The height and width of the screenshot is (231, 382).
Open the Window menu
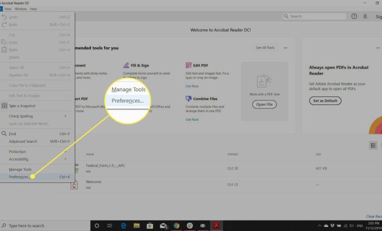(x=21, y=9)
